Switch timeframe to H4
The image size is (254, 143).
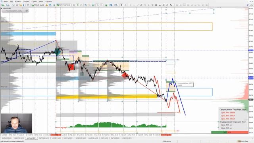196,5
